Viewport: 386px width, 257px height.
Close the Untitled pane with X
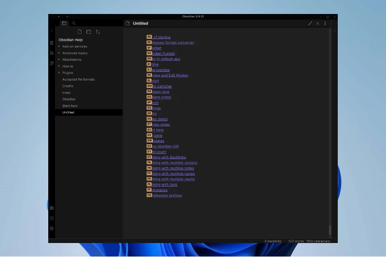(317, 23)
